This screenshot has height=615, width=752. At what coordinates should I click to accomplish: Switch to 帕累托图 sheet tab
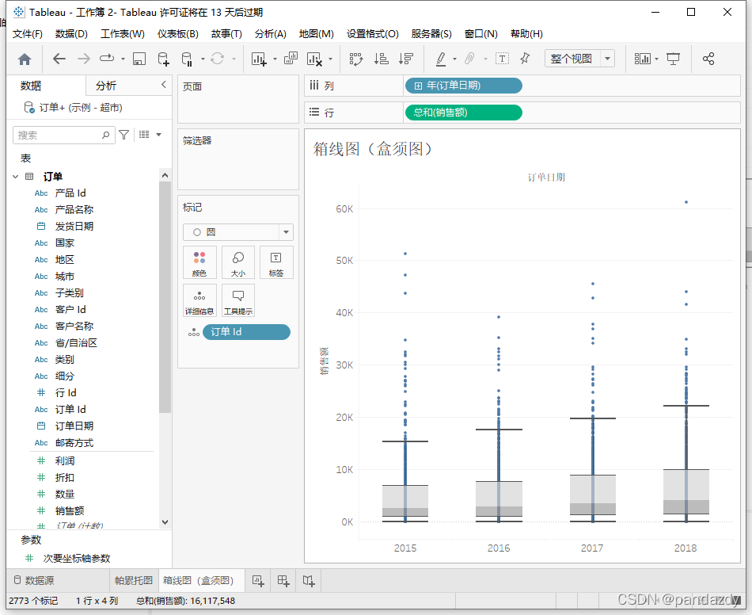tap(133, 581)
